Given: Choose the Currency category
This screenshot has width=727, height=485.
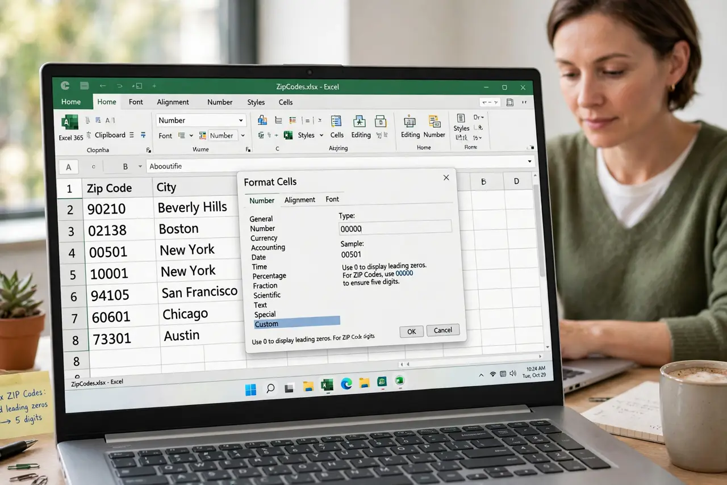Looking at the screenshot, I should pos(264,238).
